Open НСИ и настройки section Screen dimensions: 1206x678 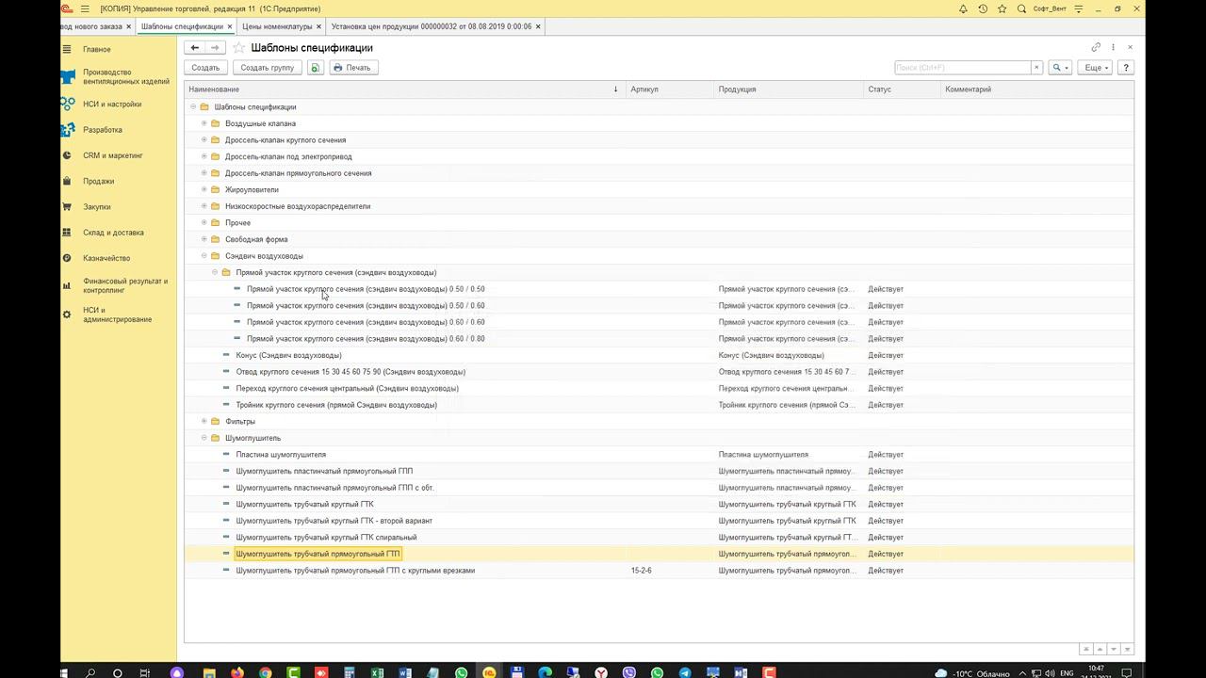pyautogui.click(x=111, y=105)
